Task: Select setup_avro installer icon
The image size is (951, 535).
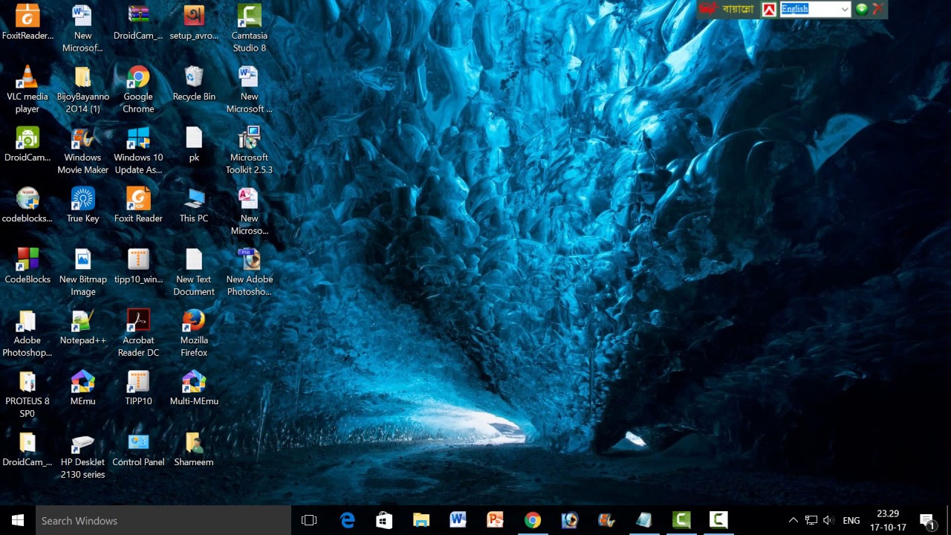Action: click(x=194, y=22)
